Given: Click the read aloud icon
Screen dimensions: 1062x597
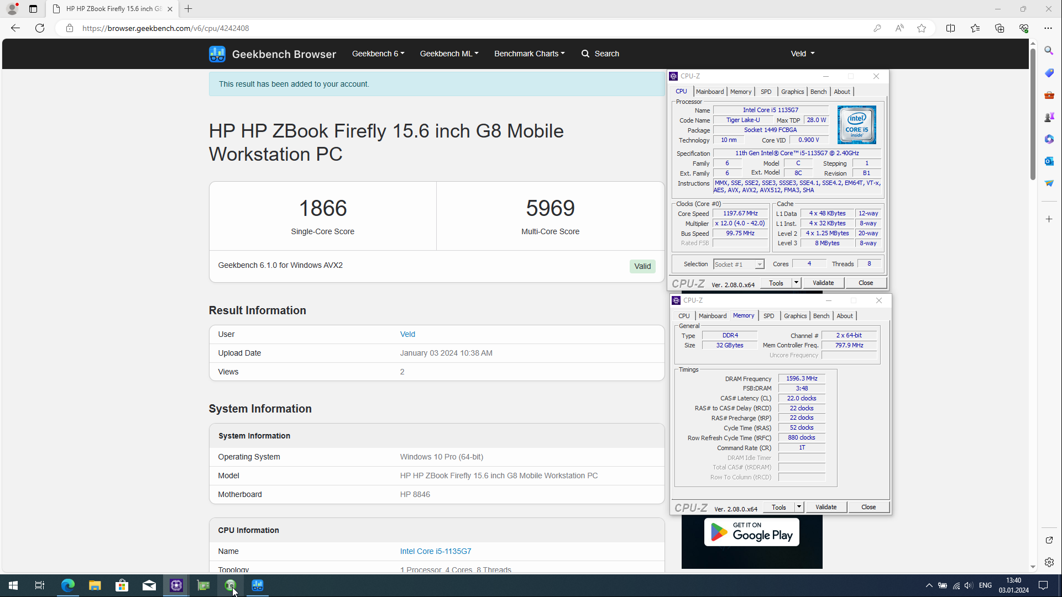Looking at the screenshot, I should click(899, 28).
